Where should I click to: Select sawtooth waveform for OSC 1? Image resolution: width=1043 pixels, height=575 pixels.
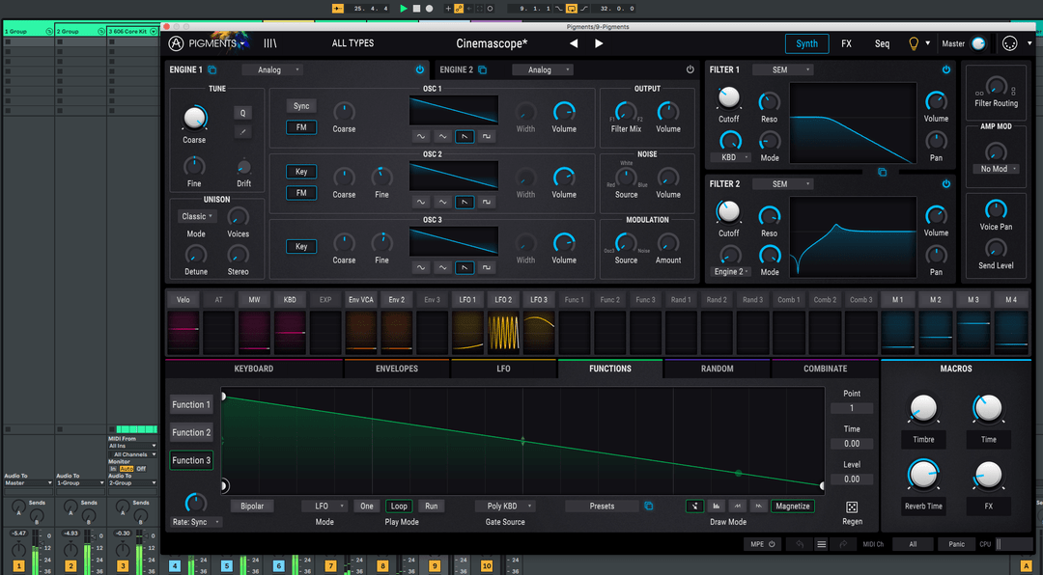(465, 136)
